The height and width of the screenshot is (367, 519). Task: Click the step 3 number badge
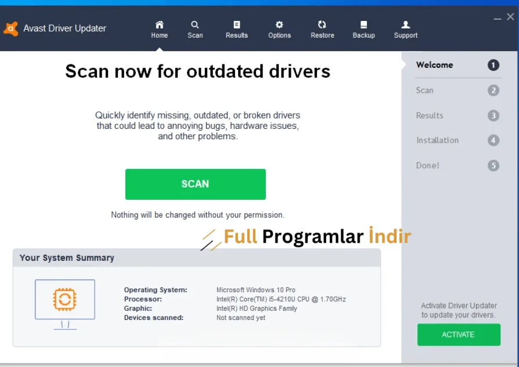(x=493, y=116)
